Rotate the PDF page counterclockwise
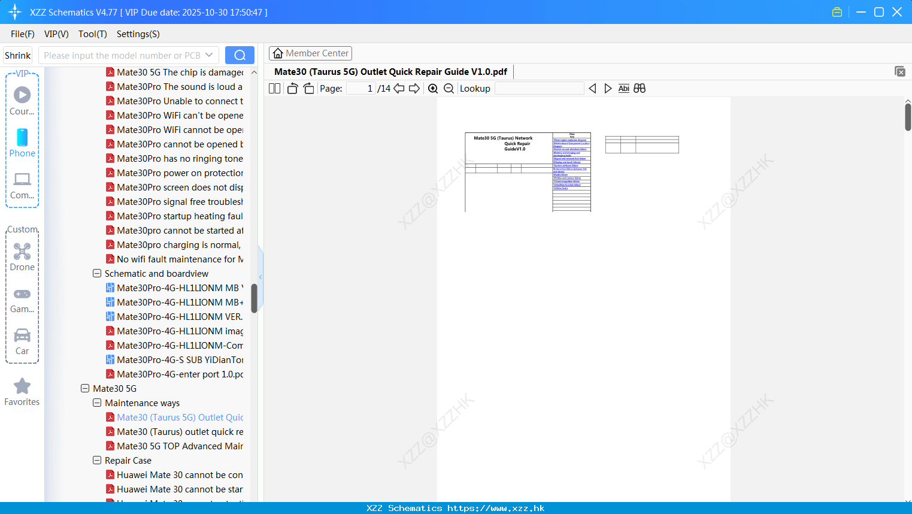912x514 pixels. 292,89
